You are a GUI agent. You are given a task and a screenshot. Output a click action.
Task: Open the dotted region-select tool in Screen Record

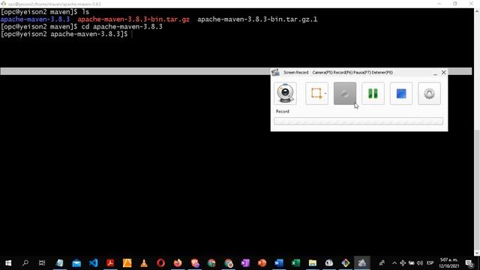(x=316, y=93)
